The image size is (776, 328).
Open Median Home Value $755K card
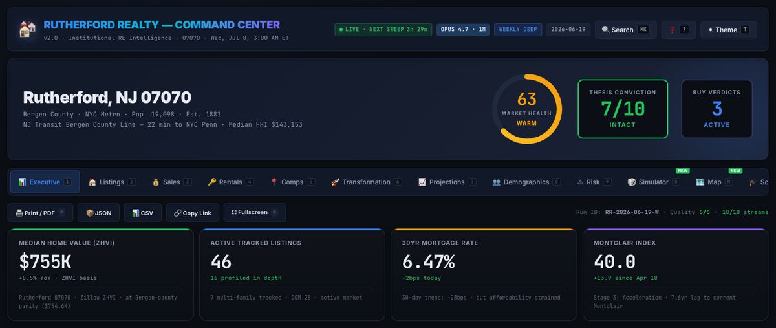100,274
